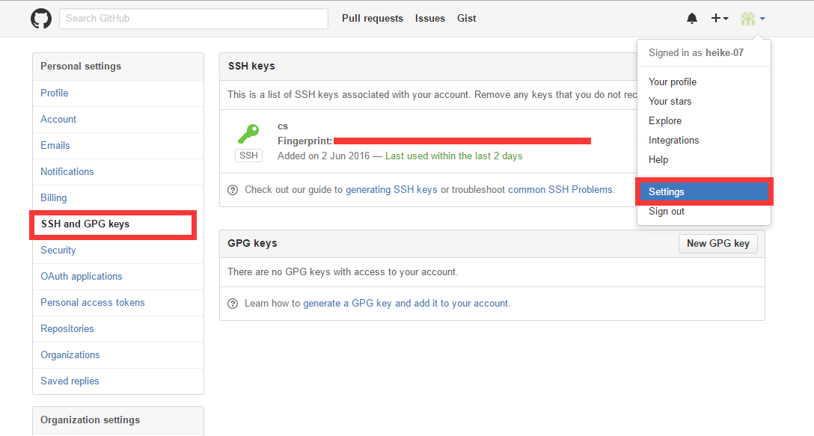Go to Emails settings
The width and height of the screenshot is (814, 436).
[118, 146]
